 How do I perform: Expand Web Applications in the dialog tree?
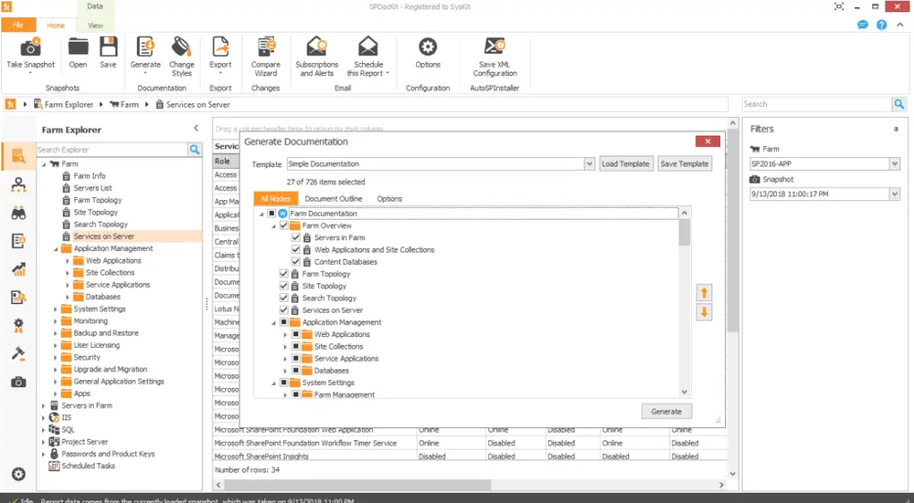tap(285, 334)
